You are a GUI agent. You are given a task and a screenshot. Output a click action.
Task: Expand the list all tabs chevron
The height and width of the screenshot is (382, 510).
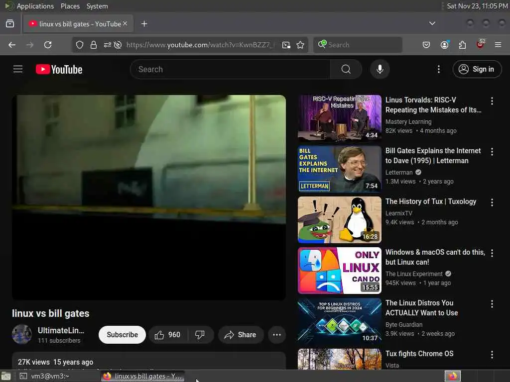pyautogui.click(x=432, y=23)
